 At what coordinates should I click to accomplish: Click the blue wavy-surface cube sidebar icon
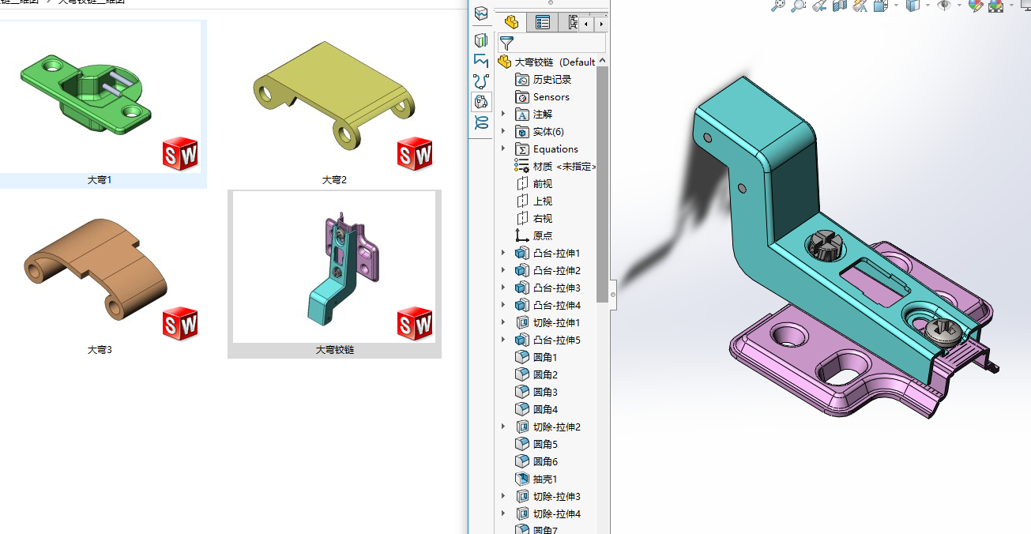(480, 13)
